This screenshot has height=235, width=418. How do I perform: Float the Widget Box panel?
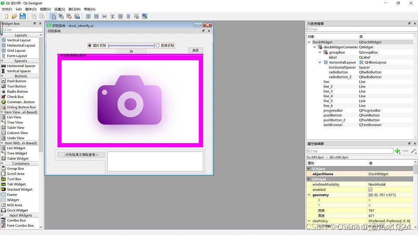coord(35,23)
